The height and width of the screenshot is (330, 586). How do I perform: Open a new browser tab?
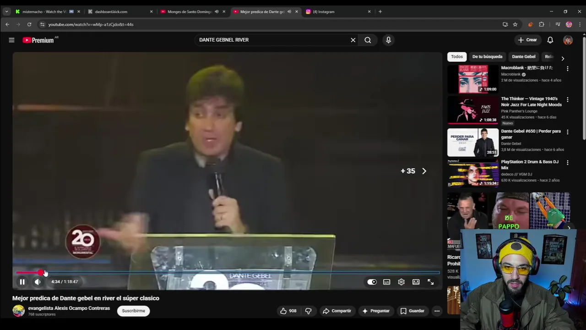(380, 11)
